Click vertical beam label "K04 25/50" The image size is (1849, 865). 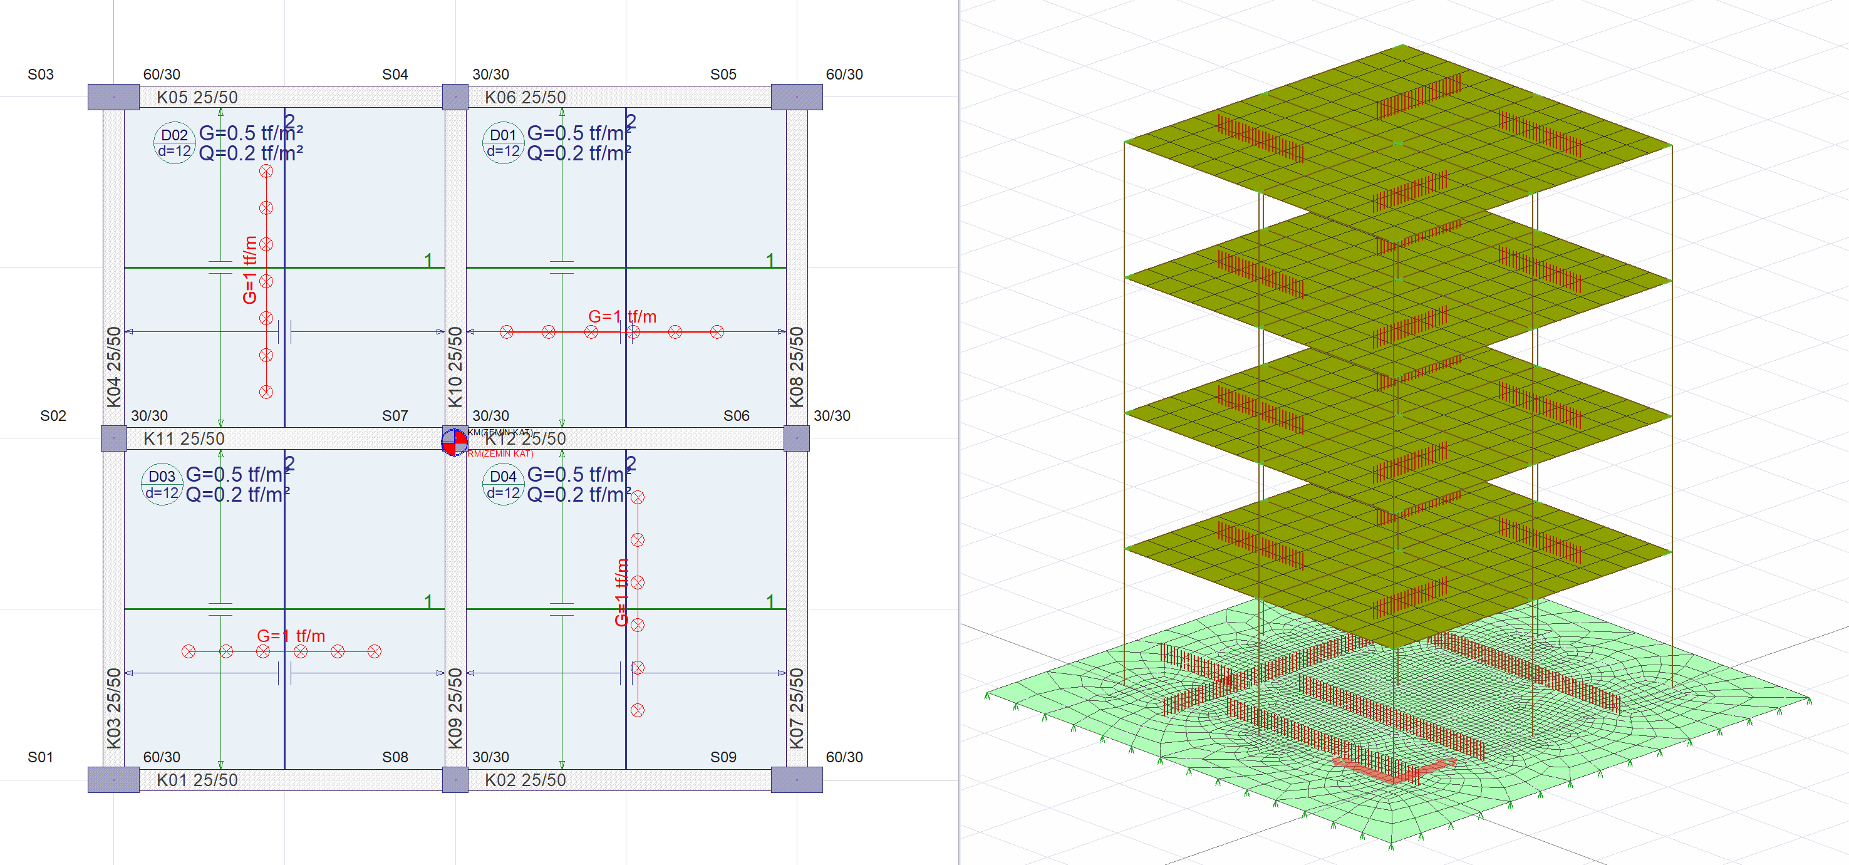tap(113, 367)
